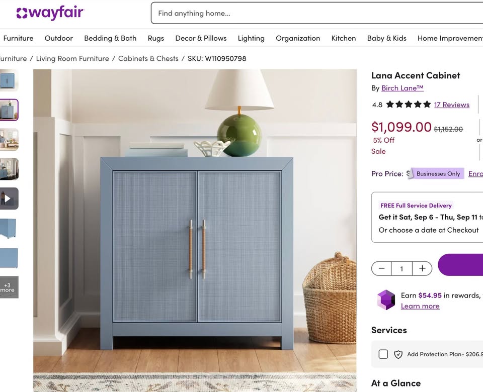The image size is (483, 392).
Task: Click the five-star rating icons
Action: pyautogui.click(x=409, y=105)
